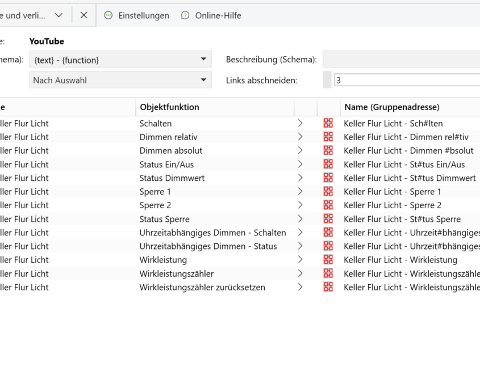The image size is (480, 388).
Task: Click the red group address icon in the Dimmen absolut row
Action: click(328, 150)
